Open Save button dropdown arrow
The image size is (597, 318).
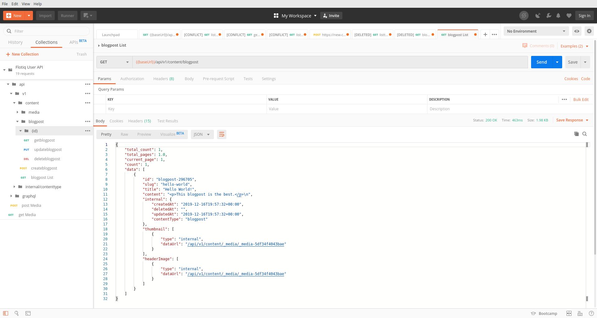click(585, 62)
